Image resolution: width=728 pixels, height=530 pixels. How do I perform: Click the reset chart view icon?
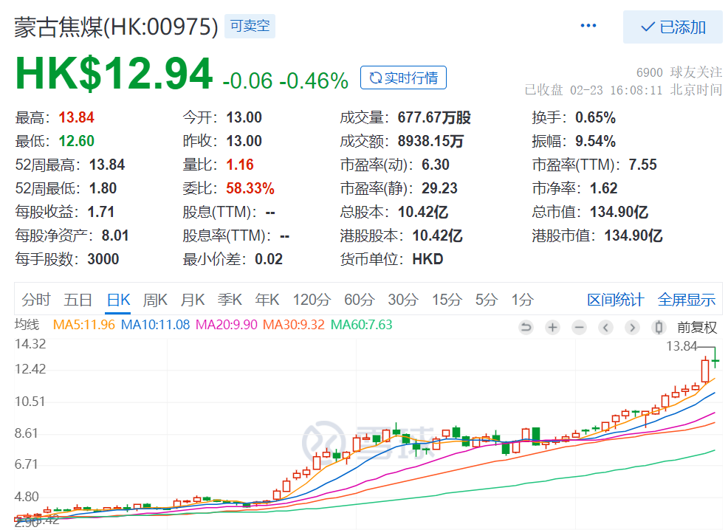tap(526, 328)
